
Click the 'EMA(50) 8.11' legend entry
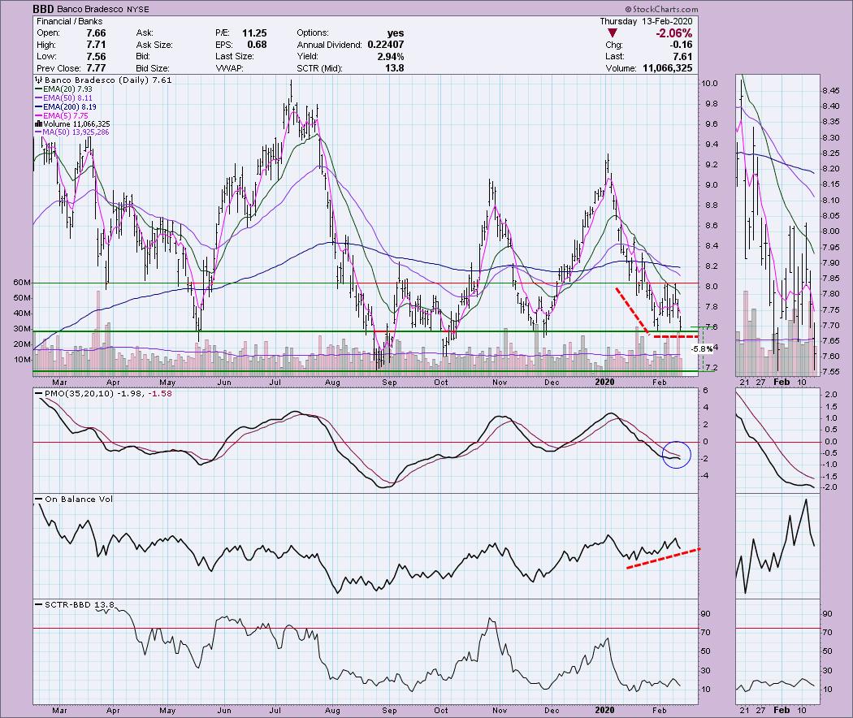(68, 98)
